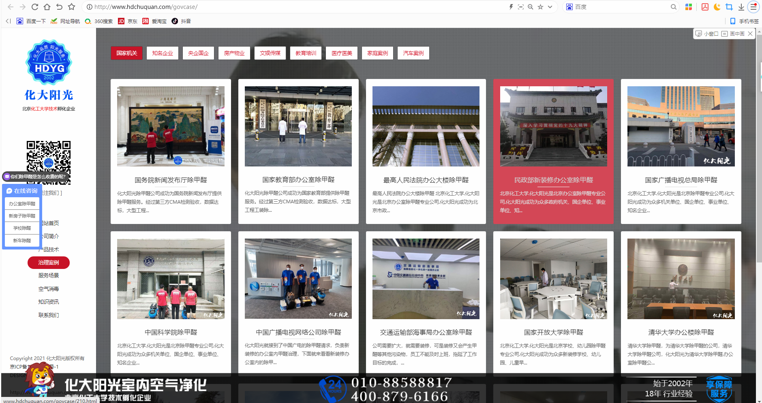This screenshot has width=762, height=403.
Task: Open the 国家开放大学除甲醛 case image
Action: pyautogui.click(x=553, y=279)
